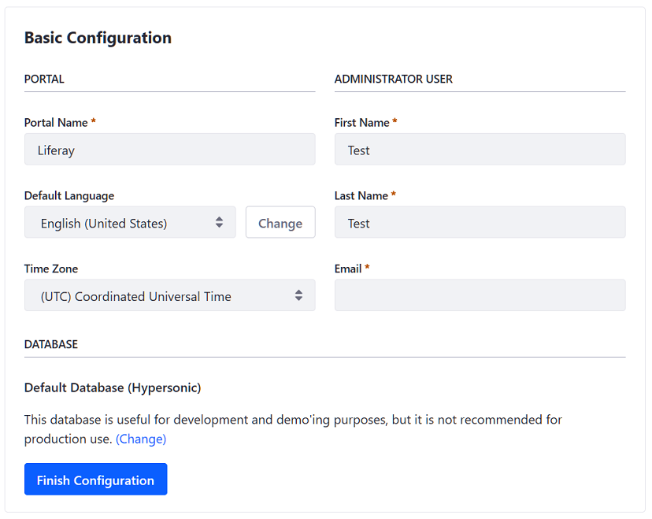Click the Change button beside Default Language
Screen dimensions: 652x519
[x=280, y=223]
